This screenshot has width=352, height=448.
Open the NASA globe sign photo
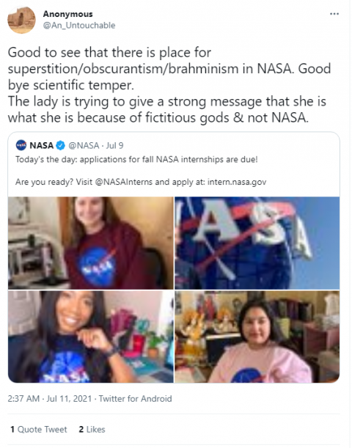point(257,243)
